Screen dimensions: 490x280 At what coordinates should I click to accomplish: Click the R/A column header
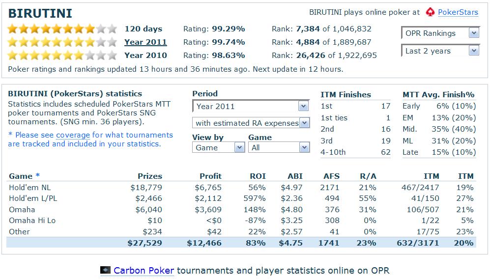coord(368,176)
